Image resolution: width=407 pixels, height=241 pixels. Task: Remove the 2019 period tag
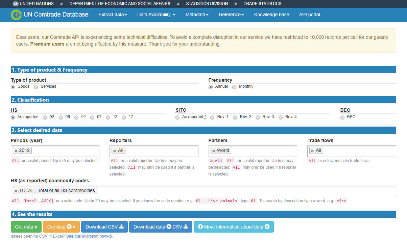click(16, 151)
